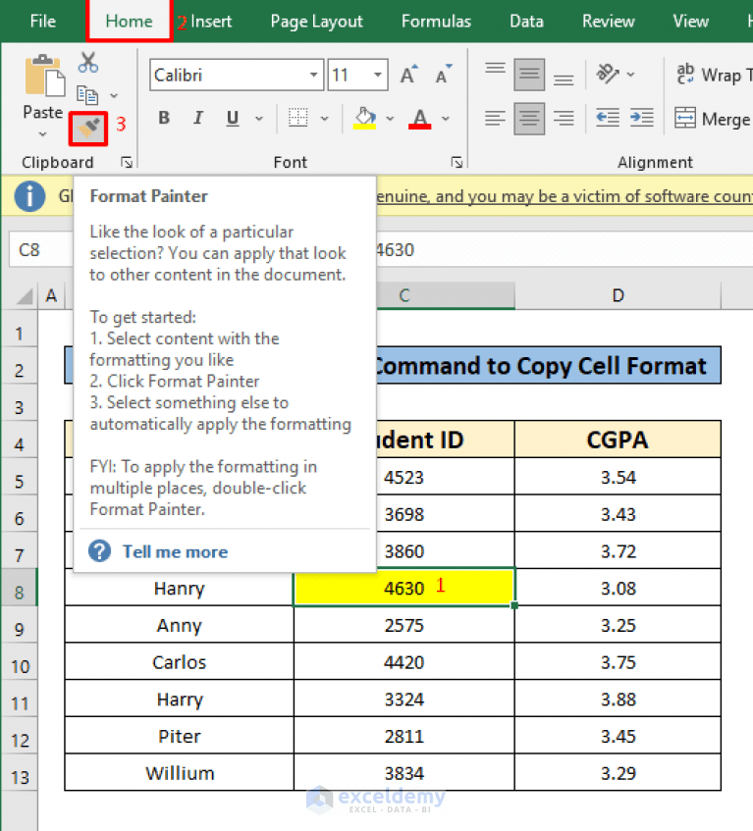Switch to the Review tab
The width and height of the screenshot is (753, 831).
609,22
